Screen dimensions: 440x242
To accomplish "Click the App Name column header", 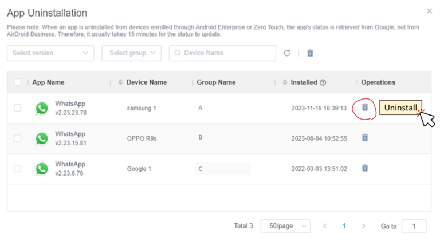I will [48, 82].
